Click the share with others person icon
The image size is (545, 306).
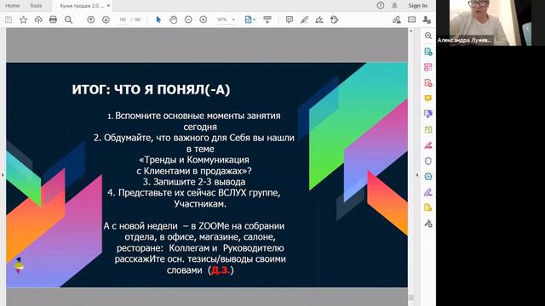pos(427,20)
